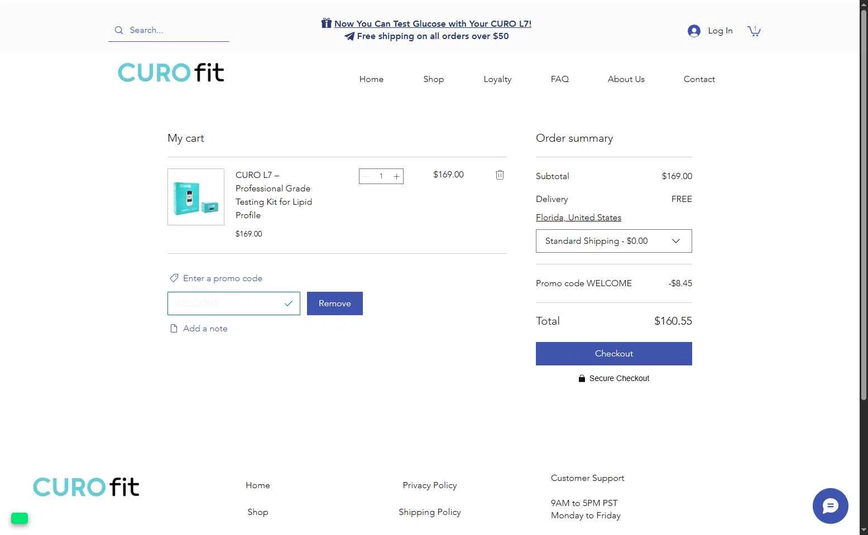
Task: Click the promo discount -$8.45
Action: pyautogui.click(x=680, y=283)
